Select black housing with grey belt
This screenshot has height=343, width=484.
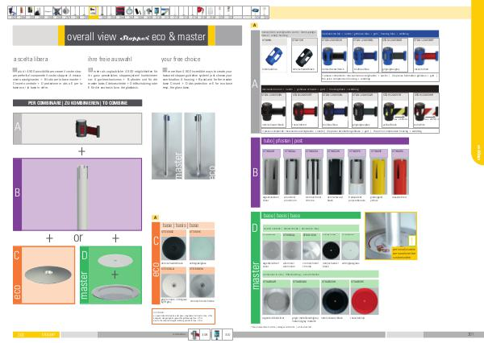point(365,111)
